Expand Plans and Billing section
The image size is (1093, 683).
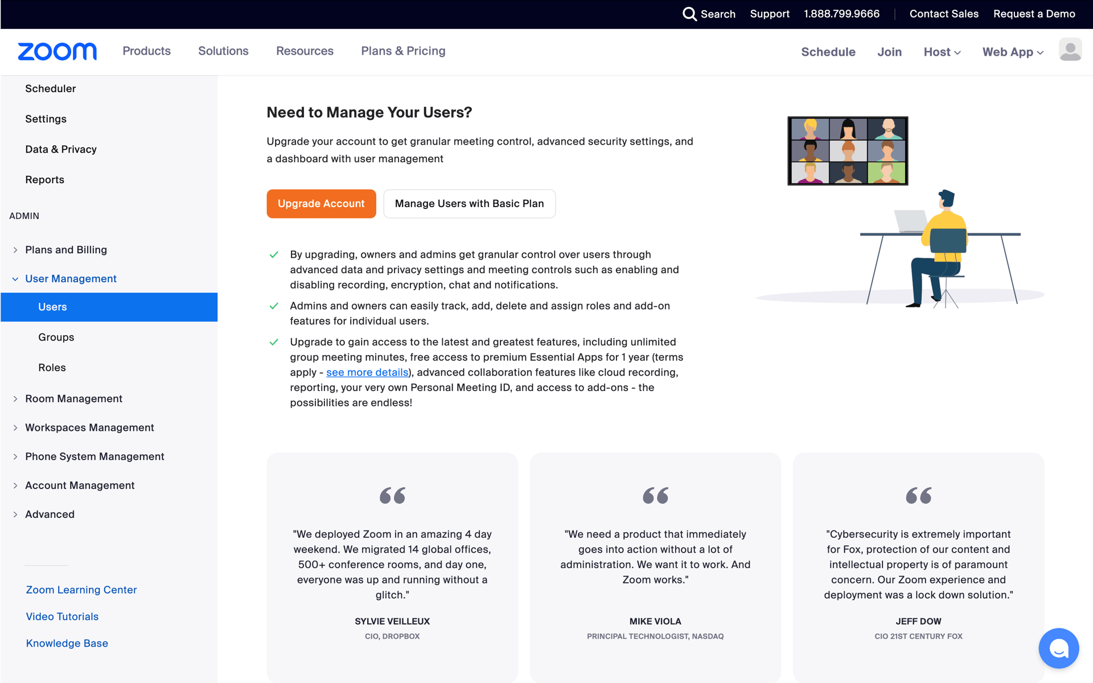click(x=15, y=250)
